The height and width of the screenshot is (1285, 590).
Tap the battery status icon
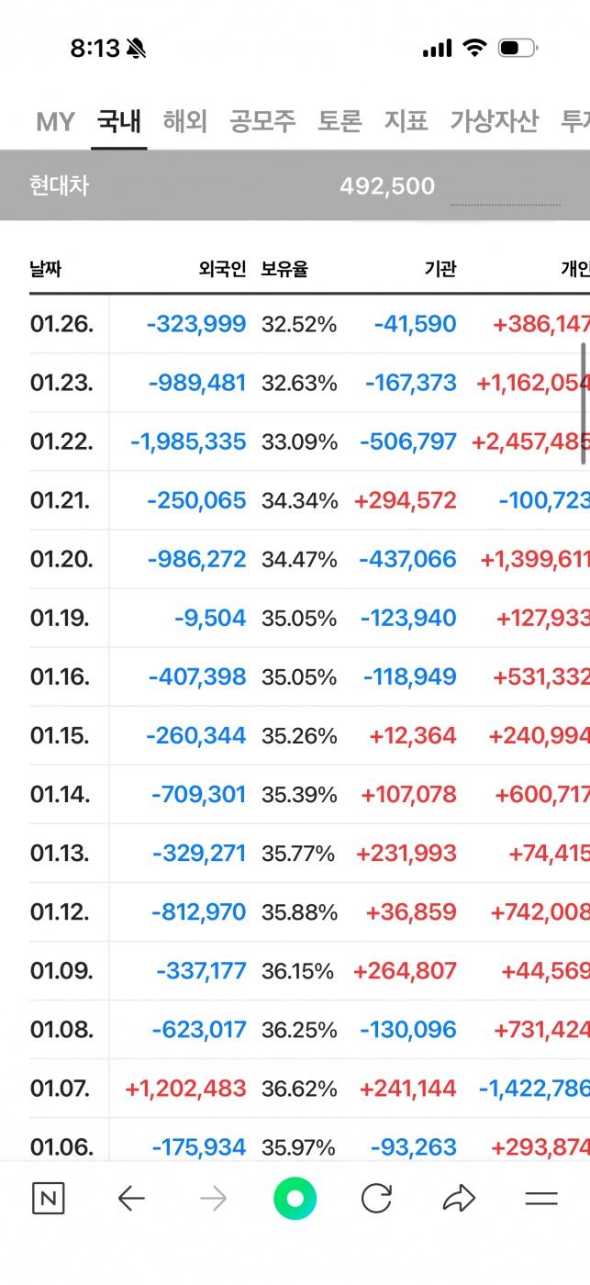518,48
